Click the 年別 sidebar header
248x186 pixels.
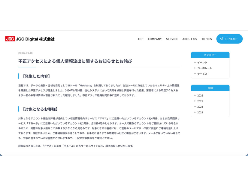pos(210,88)
